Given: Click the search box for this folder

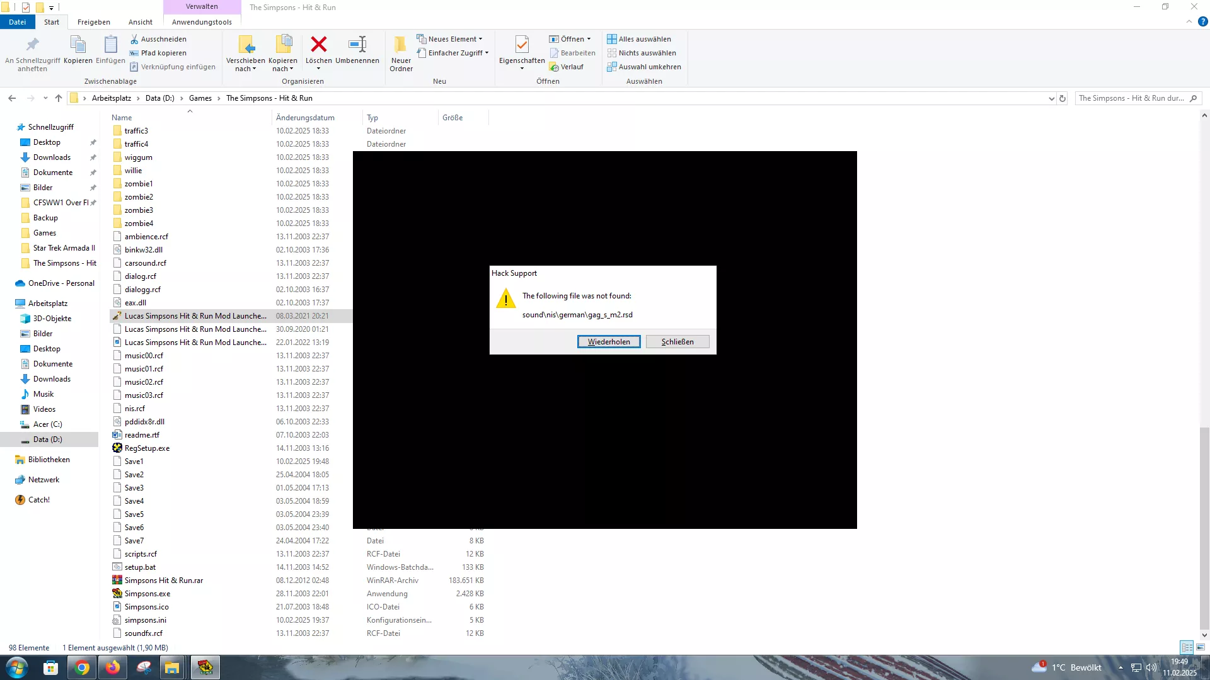Looking at the screenshot, I should click(1138, 98).
